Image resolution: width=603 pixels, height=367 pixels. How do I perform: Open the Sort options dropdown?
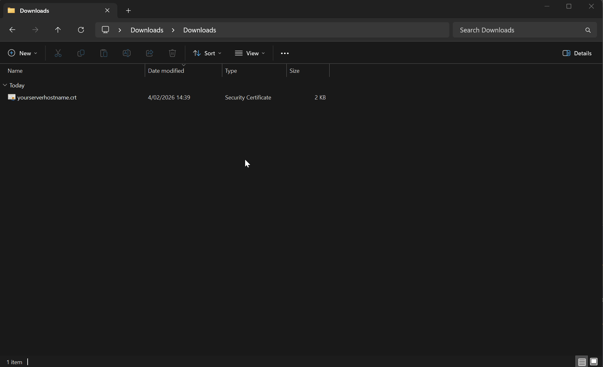pyautogui.click(x=207, y=53)
